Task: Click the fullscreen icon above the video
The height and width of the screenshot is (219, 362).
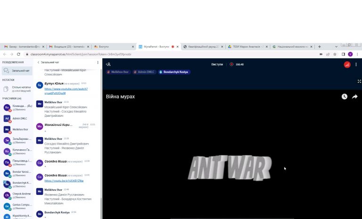Action: point(359,81)
